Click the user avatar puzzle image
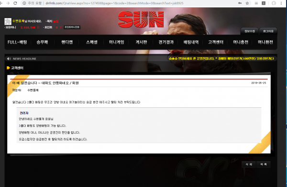Viewport: 287px width, 187px height. [x=8, y=21]
